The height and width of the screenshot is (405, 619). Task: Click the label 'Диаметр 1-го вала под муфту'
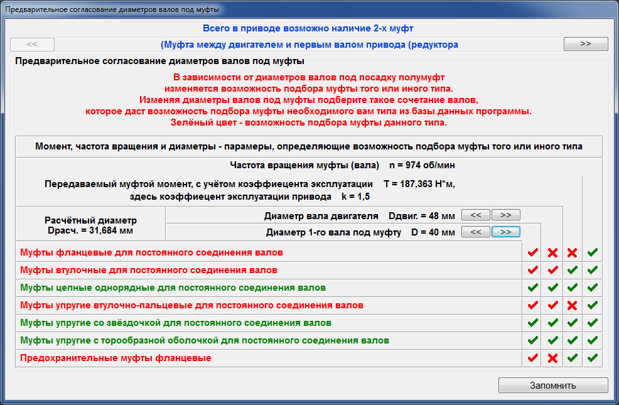(x=333, y=232)
